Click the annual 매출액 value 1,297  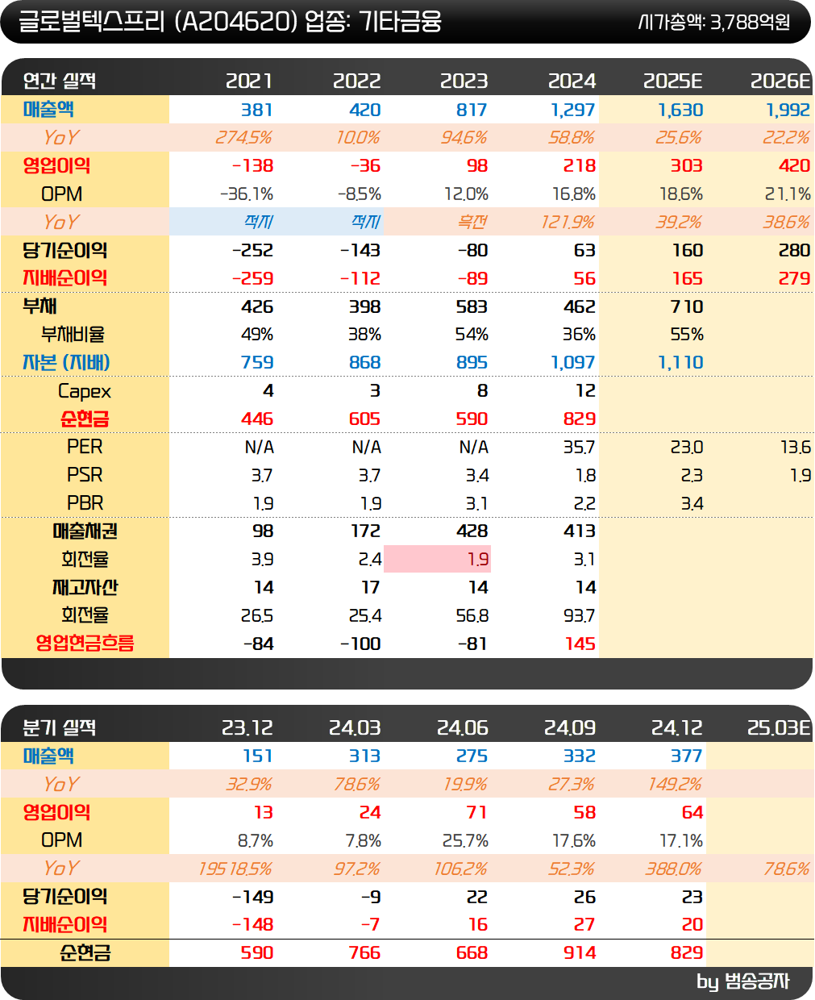click(573, 110)
